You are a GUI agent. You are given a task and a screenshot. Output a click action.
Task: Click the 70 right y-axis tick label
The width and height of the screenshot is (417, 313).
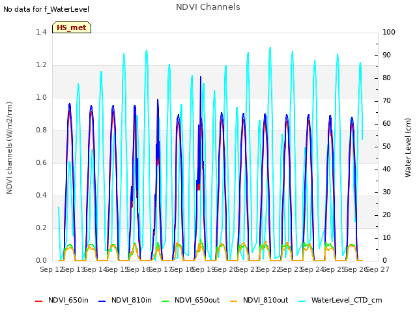(x=386, y=101)
